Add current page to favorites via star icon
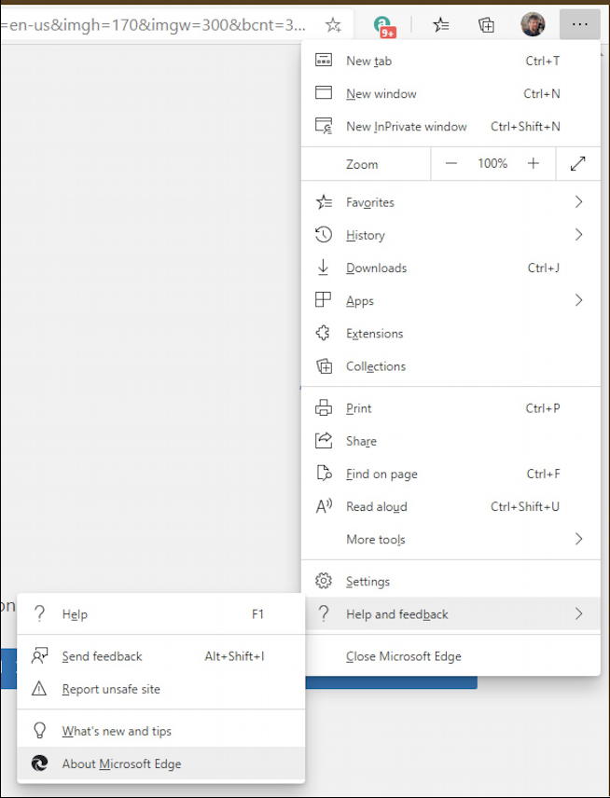Screen dimensions: 610x798 [333, 25]
